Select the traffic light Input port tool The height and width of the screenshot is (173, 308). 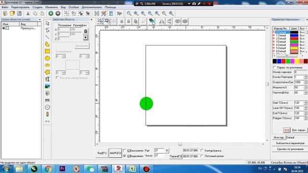point(47,114)
